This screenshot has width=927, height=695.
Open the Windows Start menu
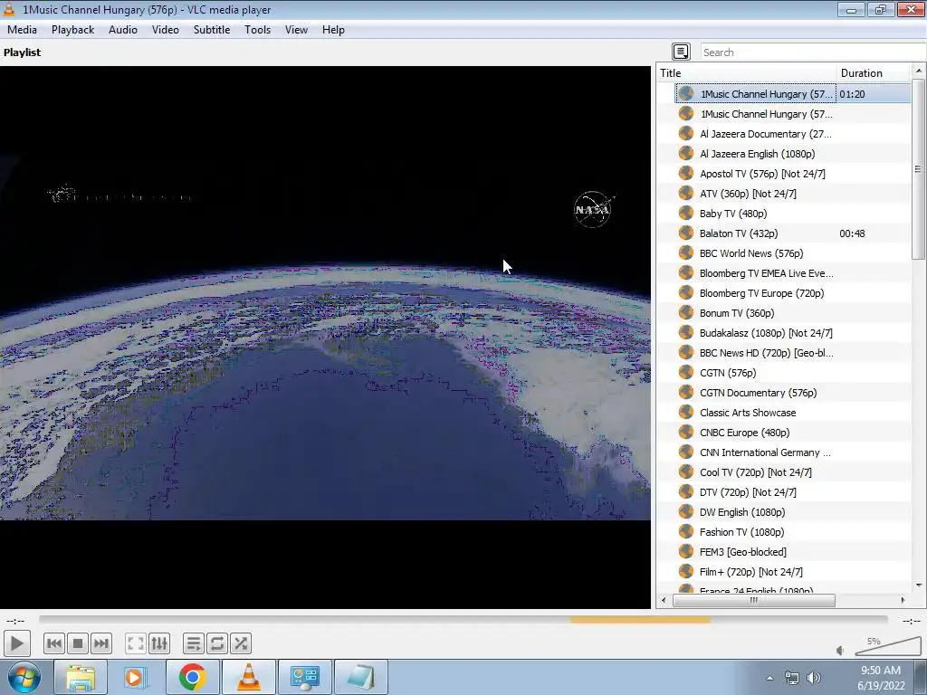(x=24, y=677)
